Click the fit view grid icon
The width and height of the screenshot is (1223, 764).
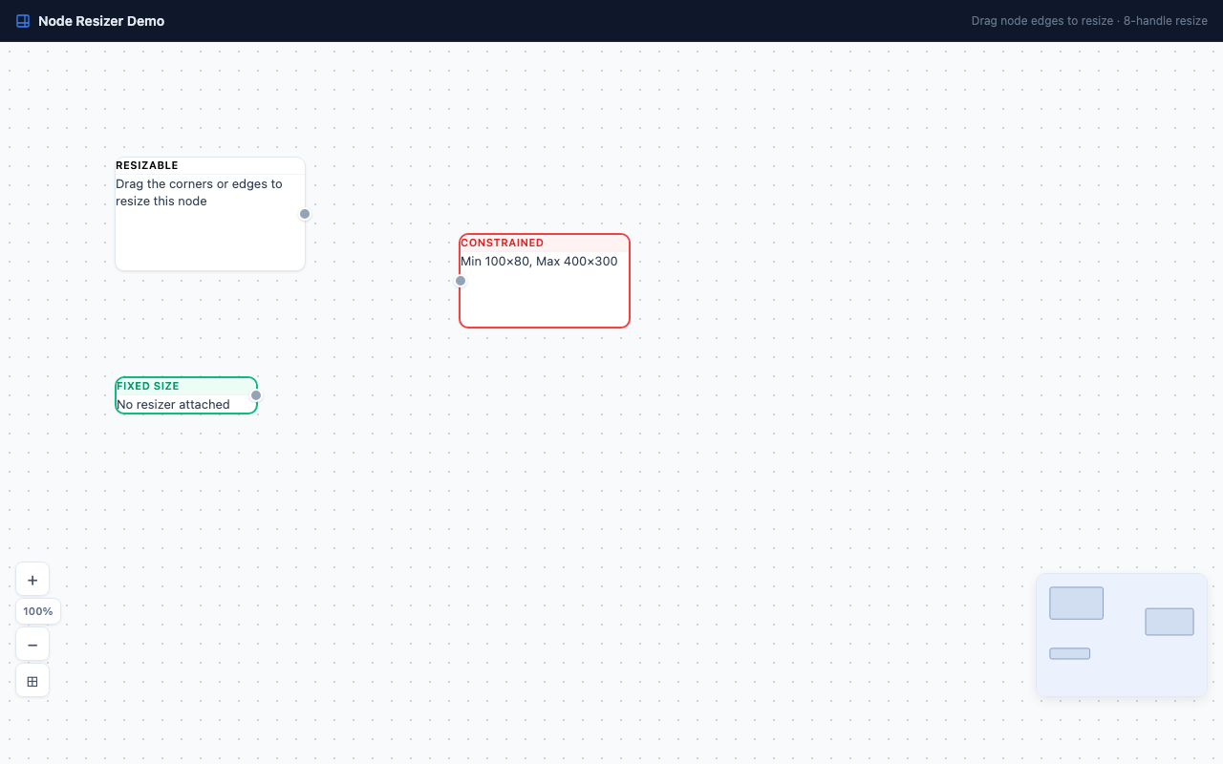point(32,681)
